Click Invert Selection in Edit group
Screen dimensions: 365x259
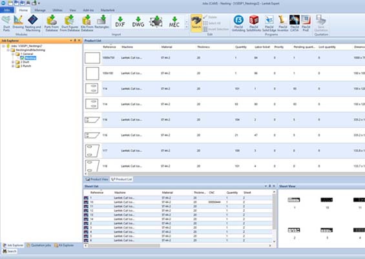[x=216, y=29]
